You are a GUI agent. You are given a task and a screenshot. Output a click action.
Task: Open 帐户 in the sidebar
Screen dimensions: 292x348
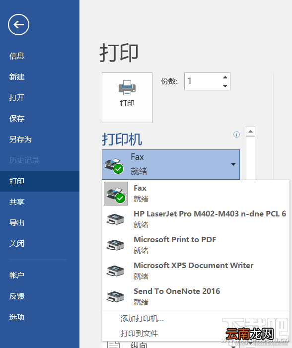point(17,275)
